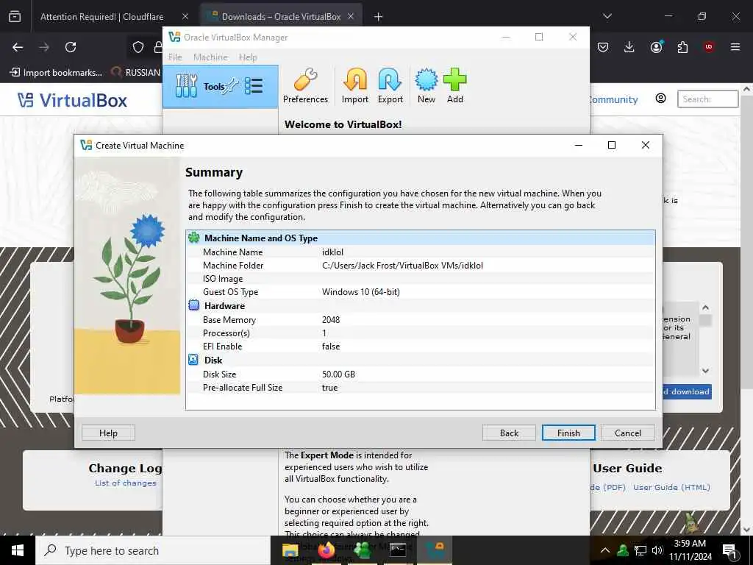Click the page scrollbar up arrow
This screenshot has width=753, height=565.
coord(747,89)
